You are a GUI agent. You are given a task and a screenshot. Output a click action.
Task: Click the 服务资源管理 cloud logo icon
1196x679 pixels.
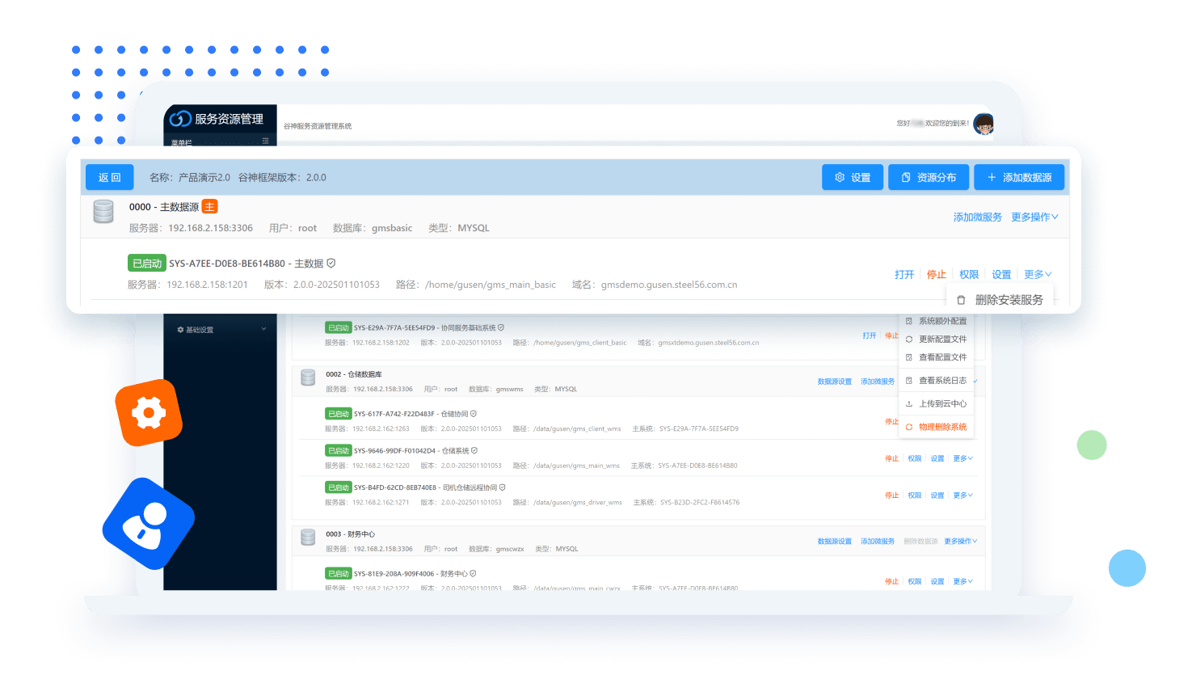tap(179, 119)
